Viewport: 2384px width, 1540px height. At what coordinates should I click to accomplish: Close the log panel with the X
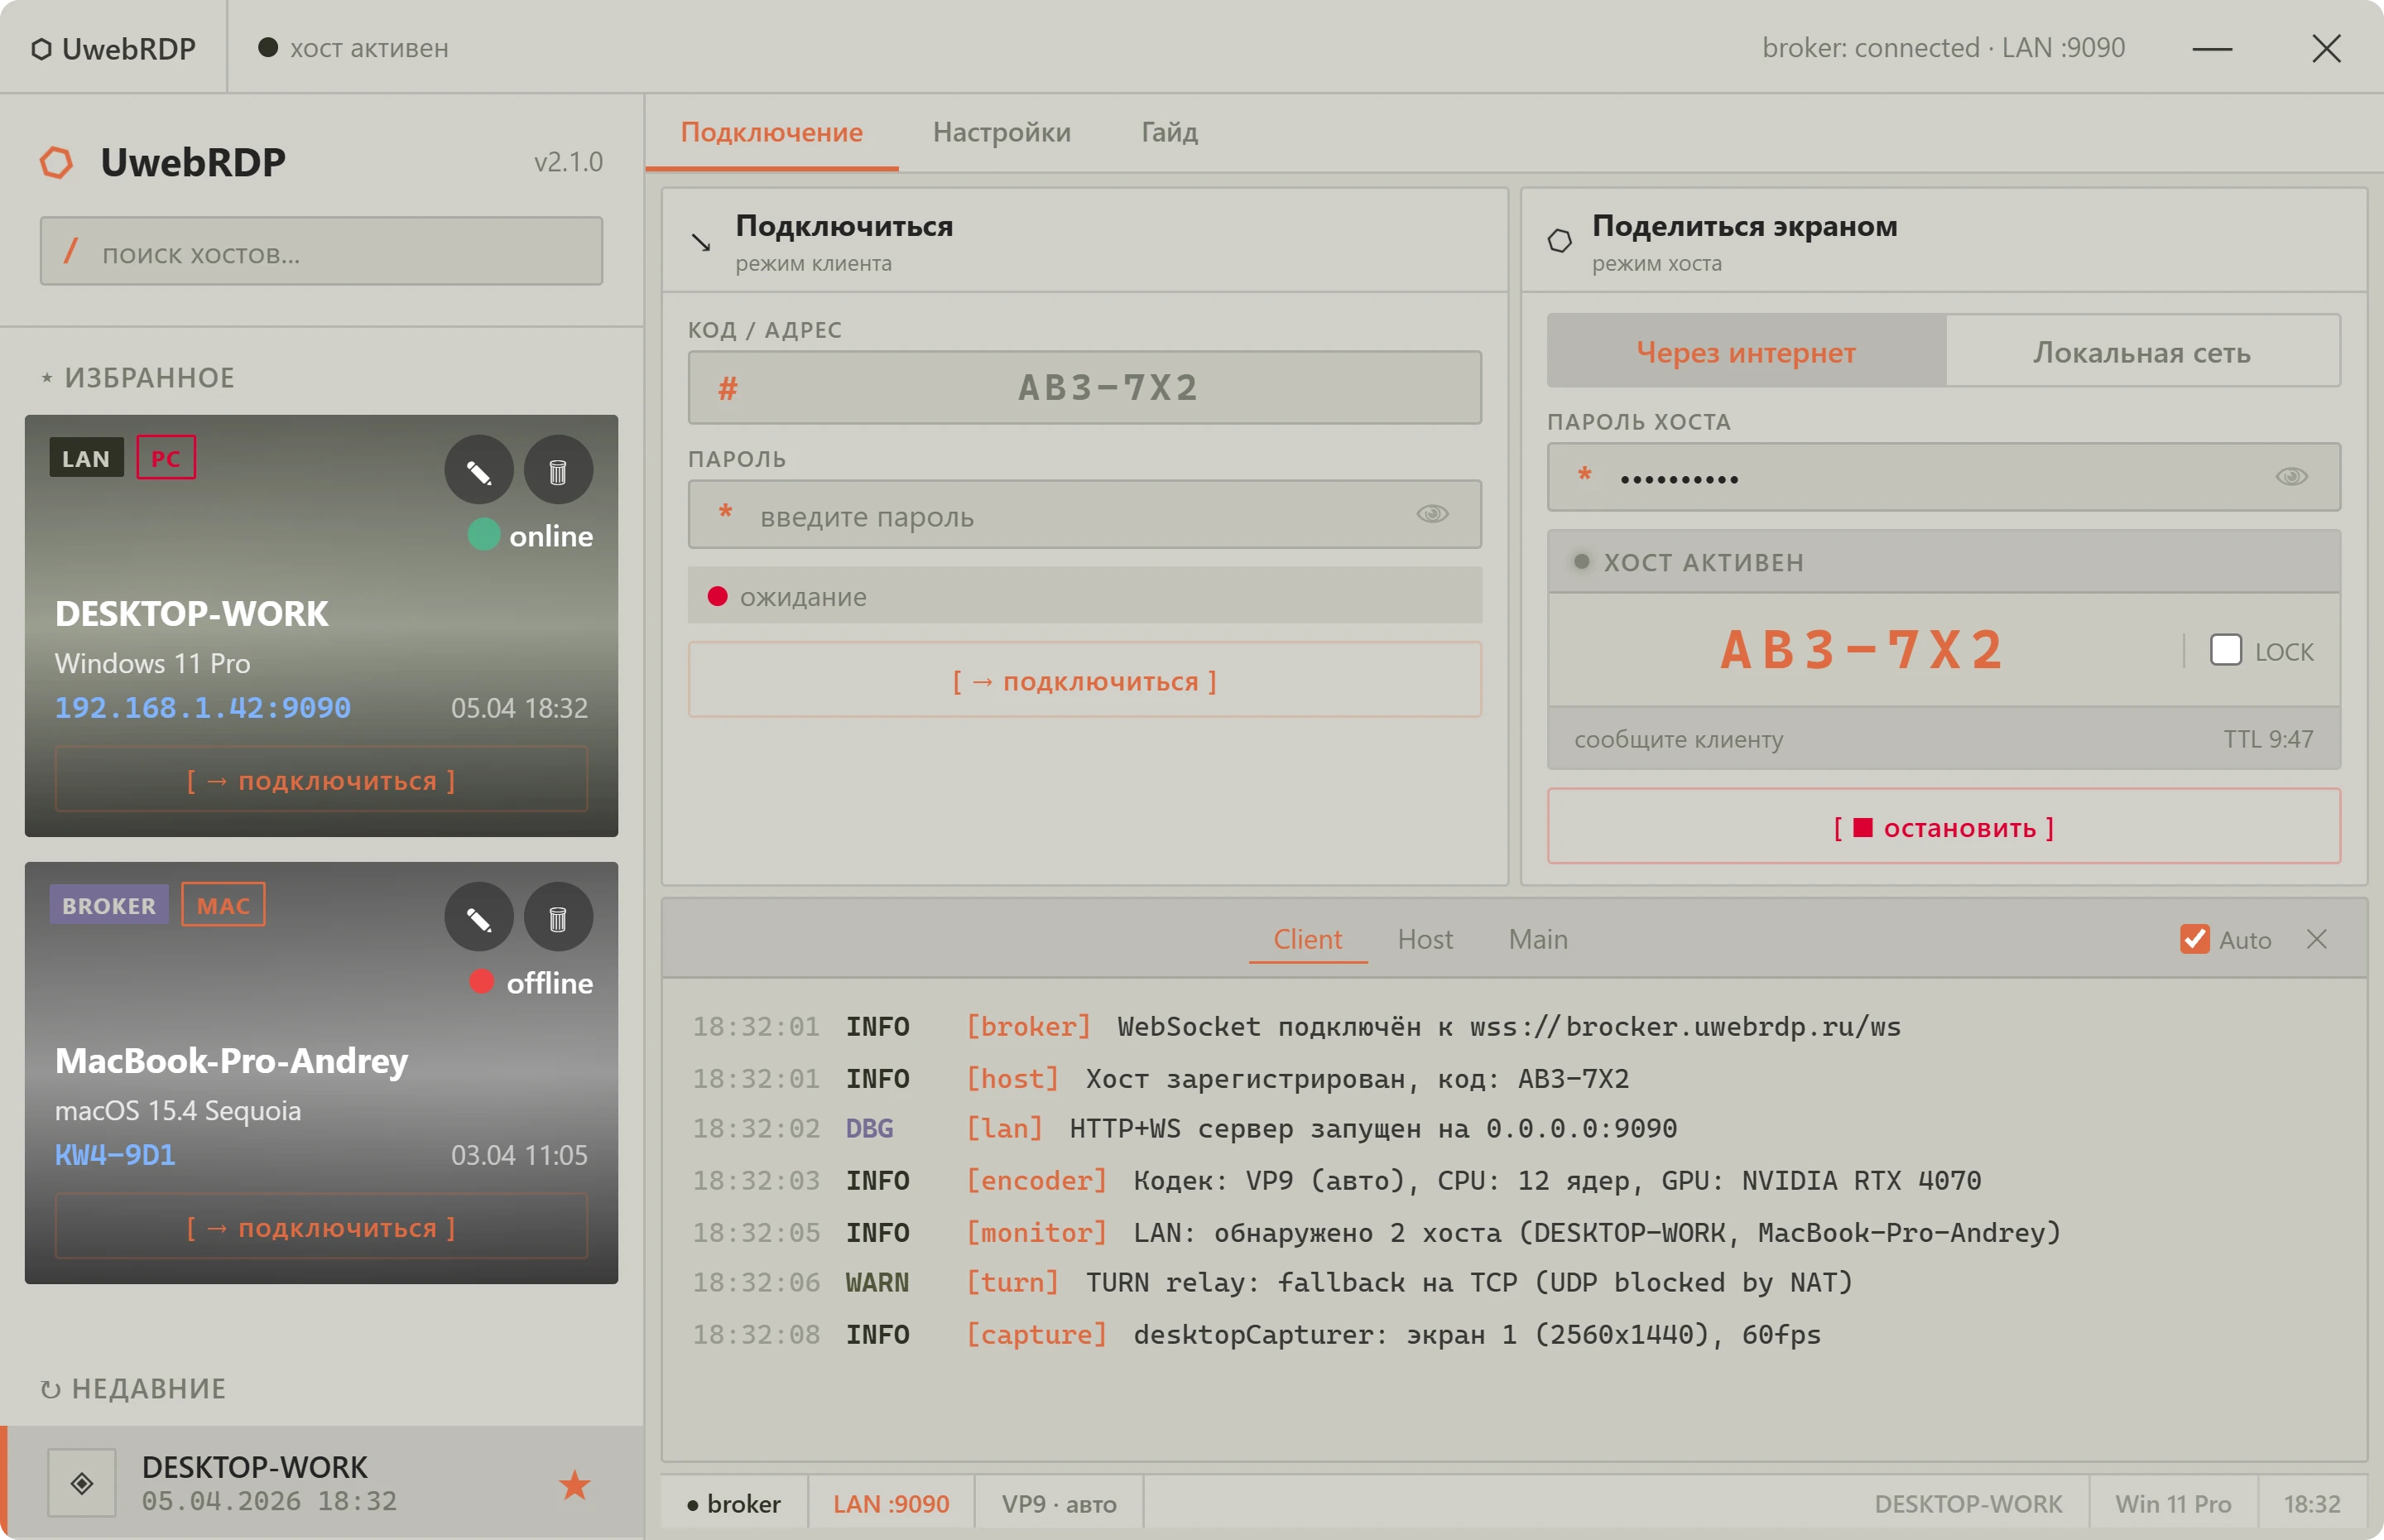pyautogui.click(x=2317, y=939)
